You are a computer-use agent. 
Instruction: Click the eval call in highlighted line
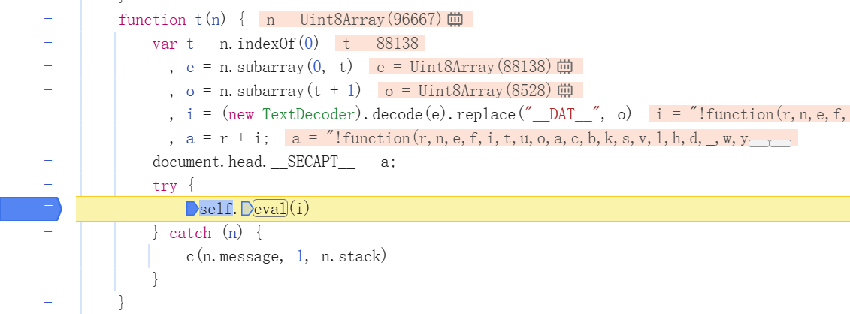[270, 209]
